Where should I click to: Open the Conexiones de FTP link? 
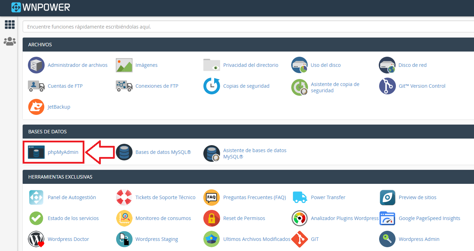(157, 86)
